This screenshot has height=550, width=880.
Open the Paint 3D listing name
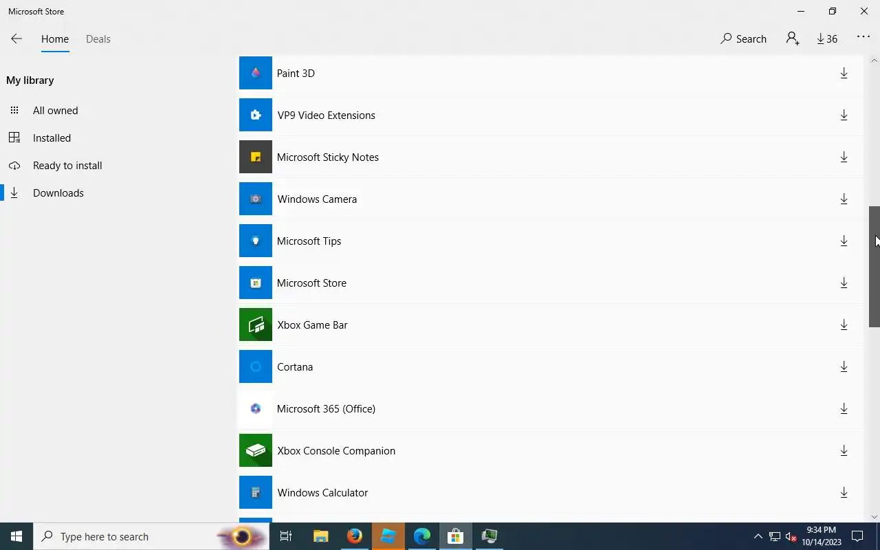[x=296, y=73]
